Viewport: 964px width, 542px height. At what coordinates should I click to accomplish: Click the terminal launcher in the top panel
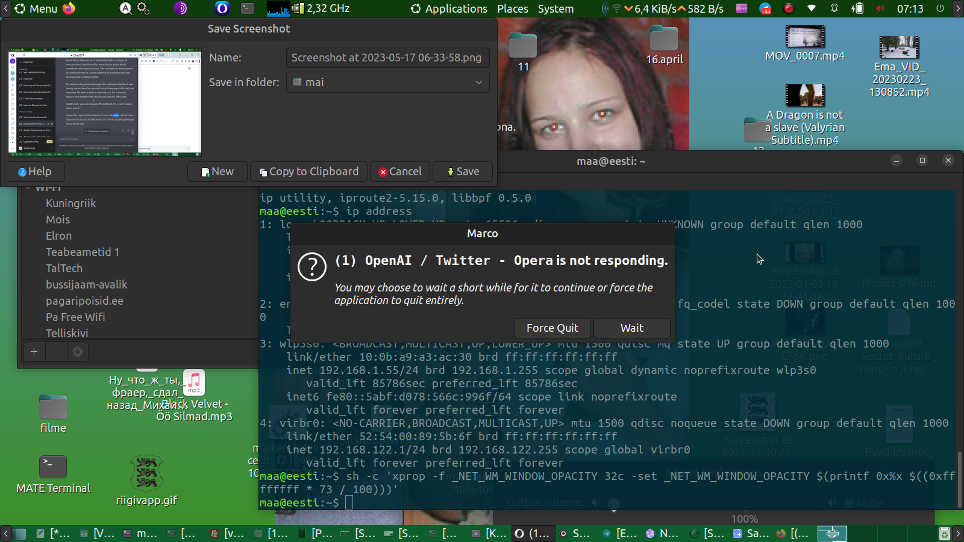(248, 8)
